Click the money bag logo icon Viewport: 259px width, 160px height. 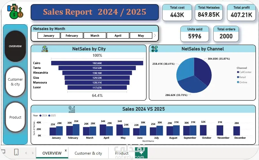point(15,11)
